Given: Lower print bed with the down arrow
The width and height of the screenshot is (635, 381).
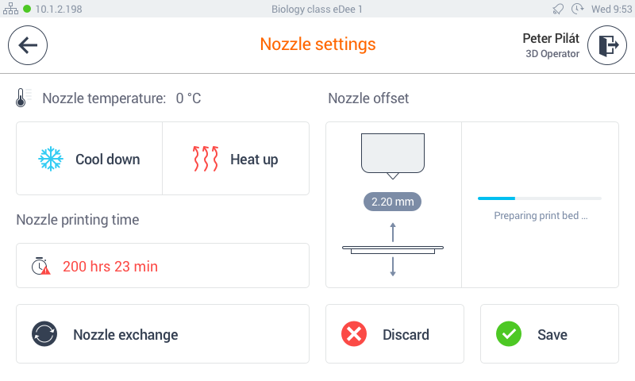Looking at the screenshot, I should coord(393,267).
